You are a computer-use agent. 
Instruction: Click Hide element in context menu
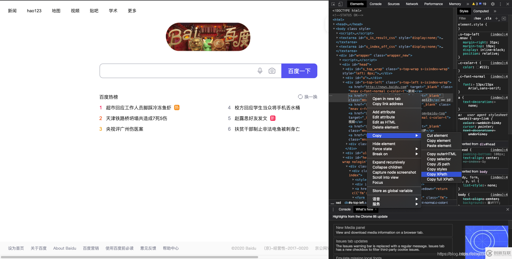coord(394,144)
